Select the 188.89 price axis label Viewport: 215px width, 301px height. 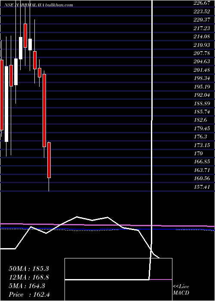point(202,104)
